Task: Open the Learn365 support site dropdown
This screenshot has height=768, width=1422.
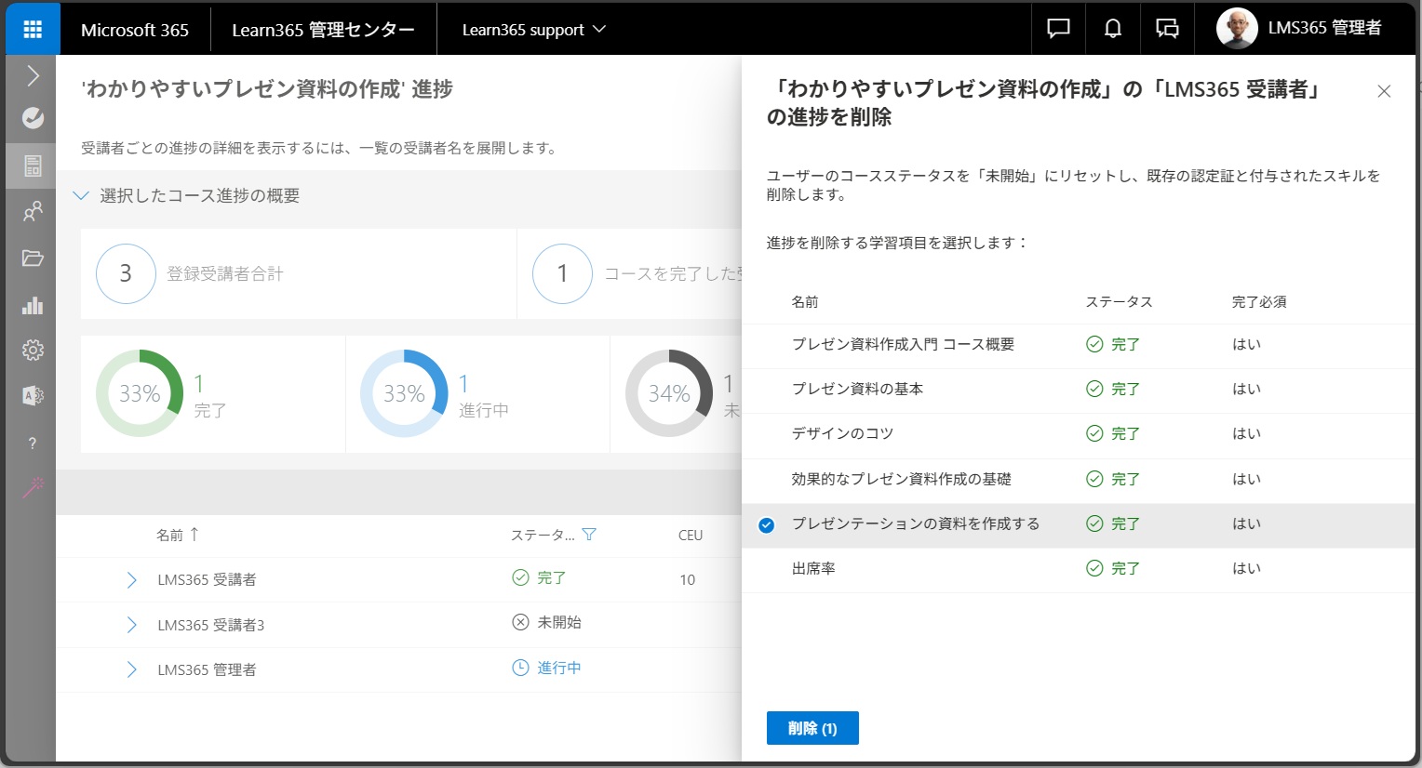Action: coord(533,30)
